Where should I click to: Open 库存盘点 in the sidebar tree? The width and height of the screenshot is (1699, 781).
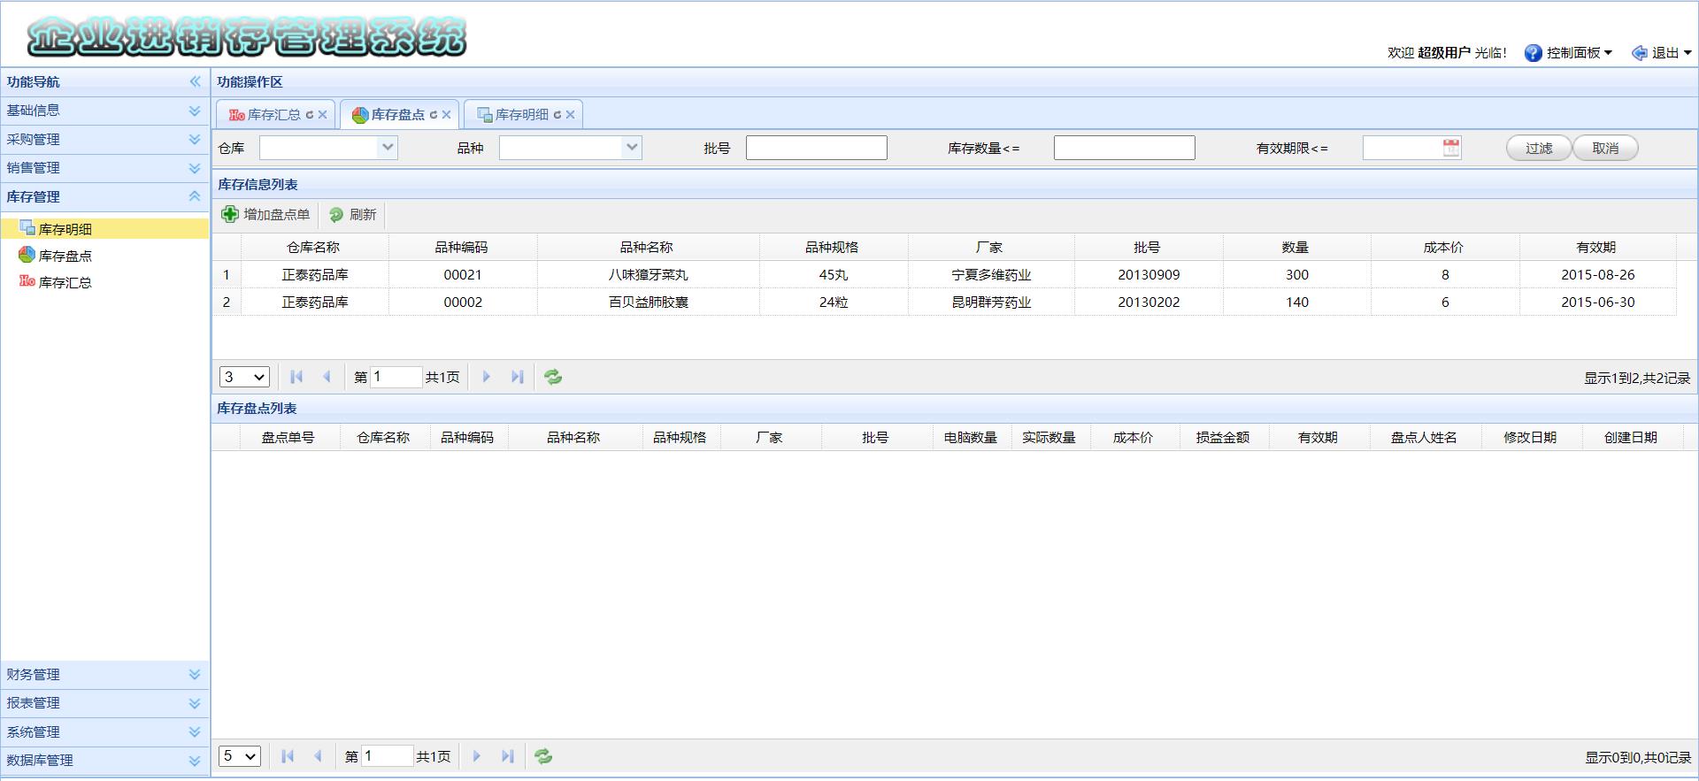point(65,256)
